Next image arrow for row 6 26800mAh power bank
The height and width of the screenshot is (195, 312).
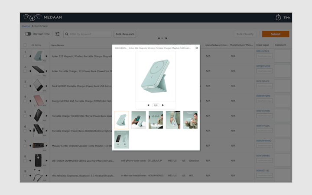click(x=46, y=131)
